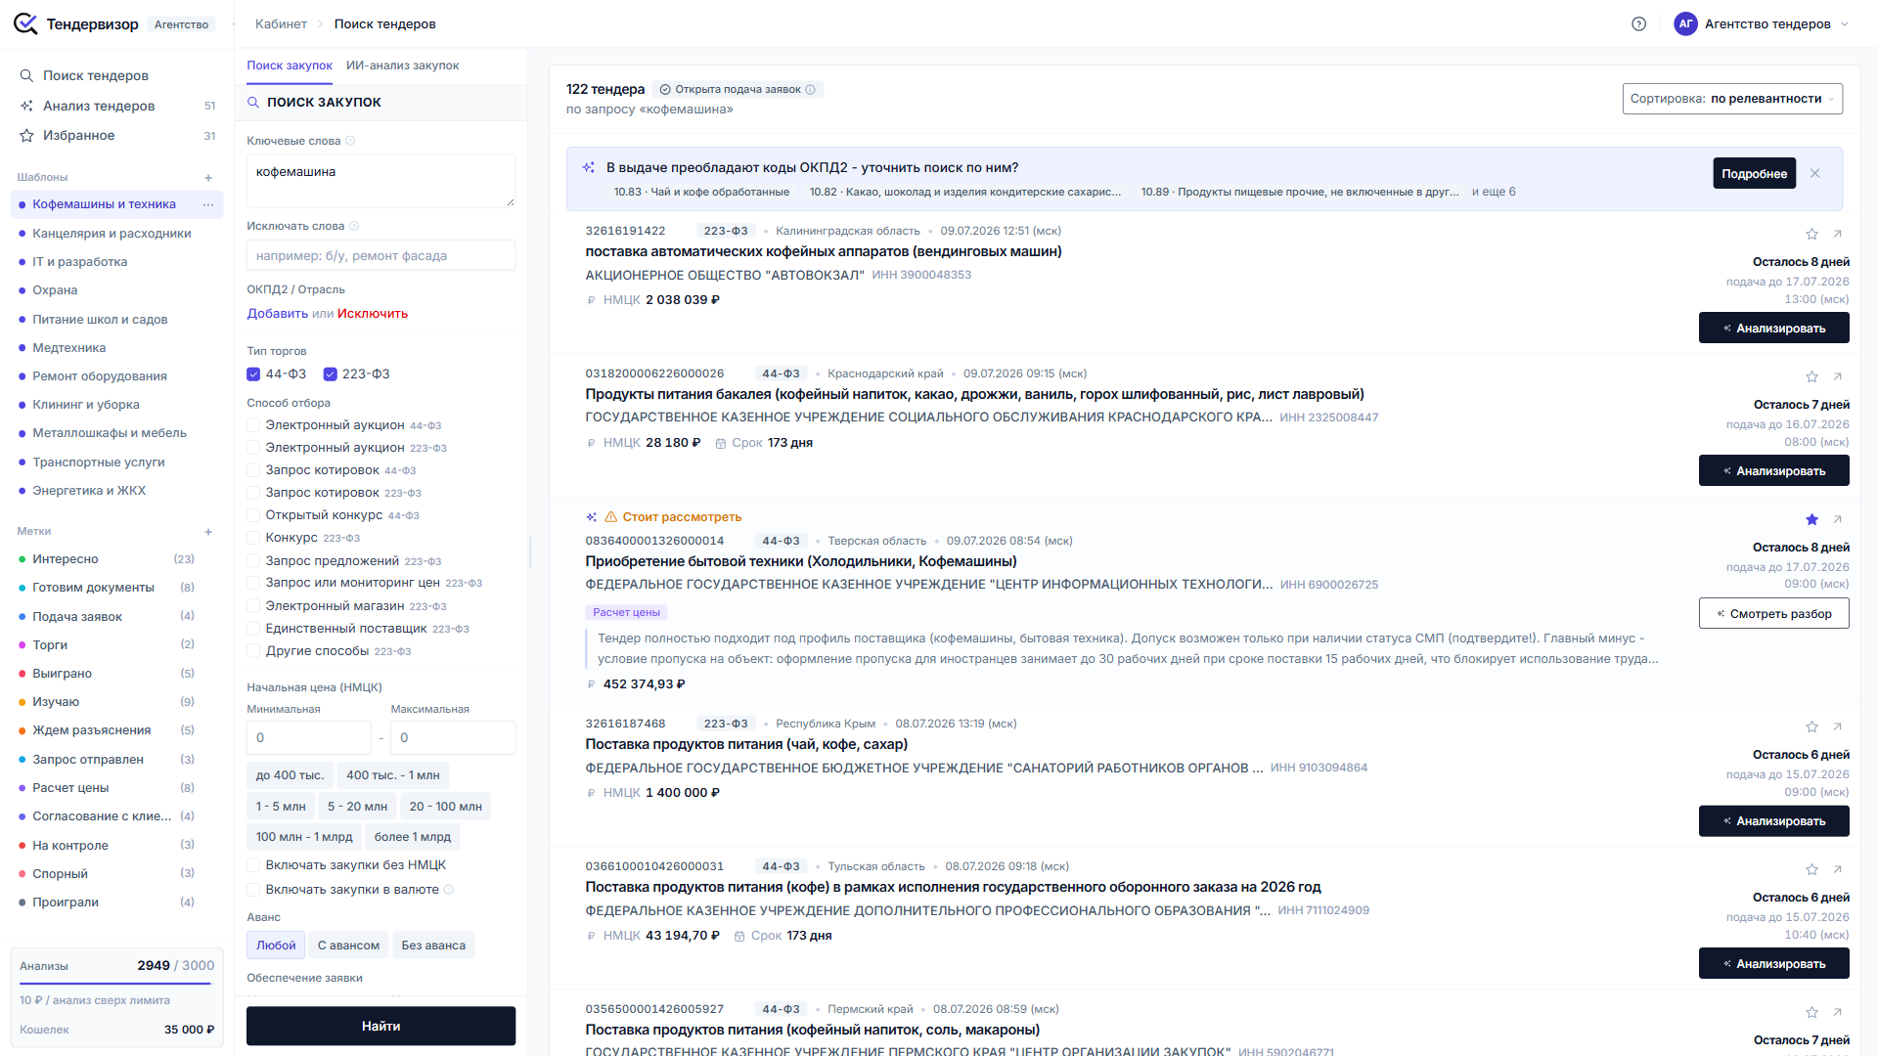Check Электронный аукцион 44-ФЗ

coord(253,425)
